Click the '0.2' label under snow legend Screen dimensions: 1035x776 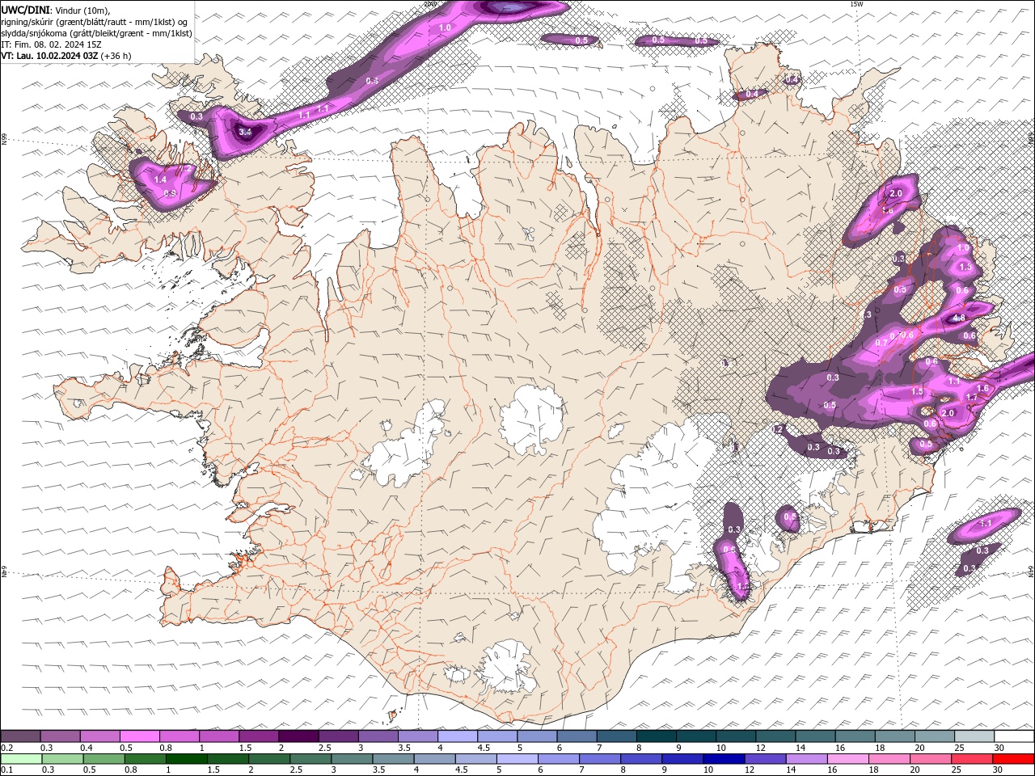click(x=6, y=748)
